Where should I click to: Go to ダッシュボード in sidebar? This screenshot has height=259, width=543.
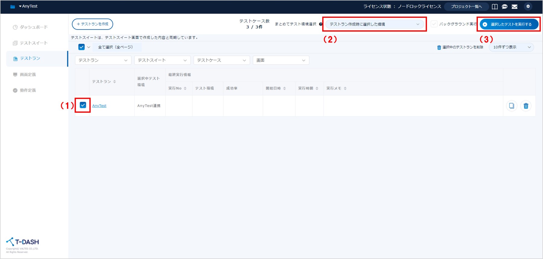click(33, 27)
